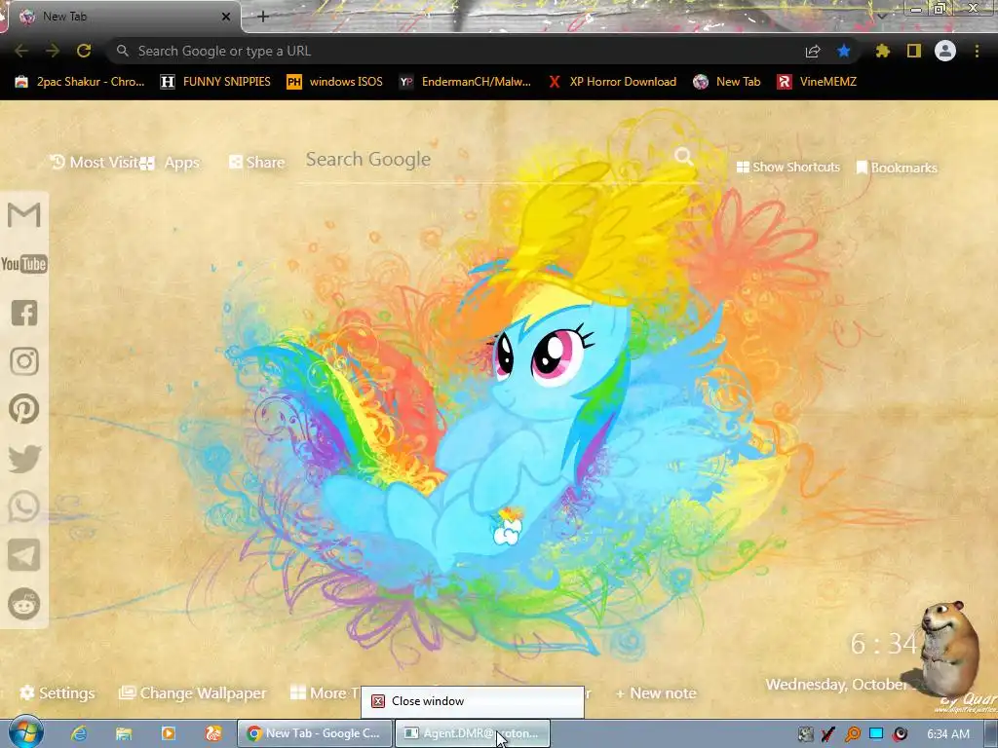Open tab search chevron in title bar
Viewport: 998px width, 748px height.
click(x=881, y=16)
